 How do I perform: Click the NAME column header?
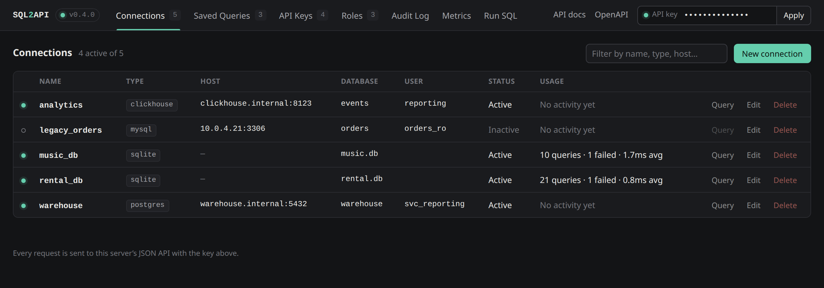pyautogui.click(x=50, y=81)
